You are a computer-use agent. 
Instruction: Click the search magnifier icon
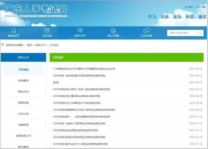(x=200, y=33)
